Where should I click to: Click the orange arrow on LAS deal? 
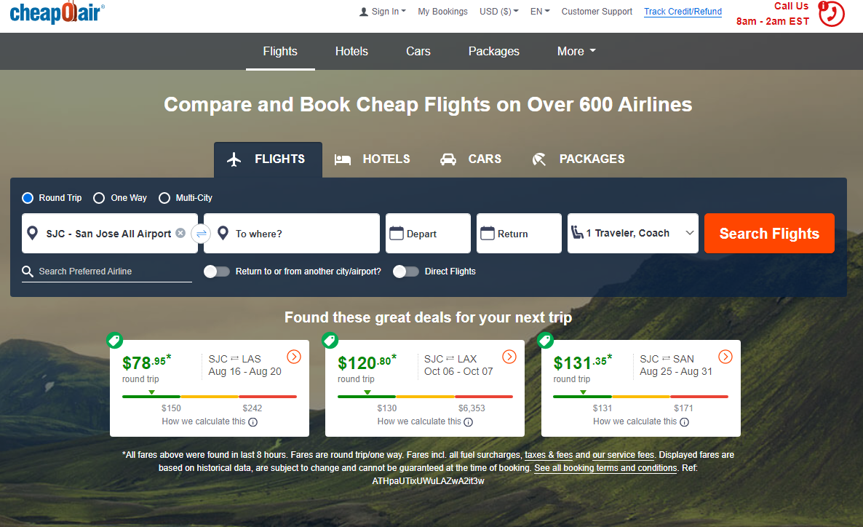pyautogui.click(x=294, y=357)
